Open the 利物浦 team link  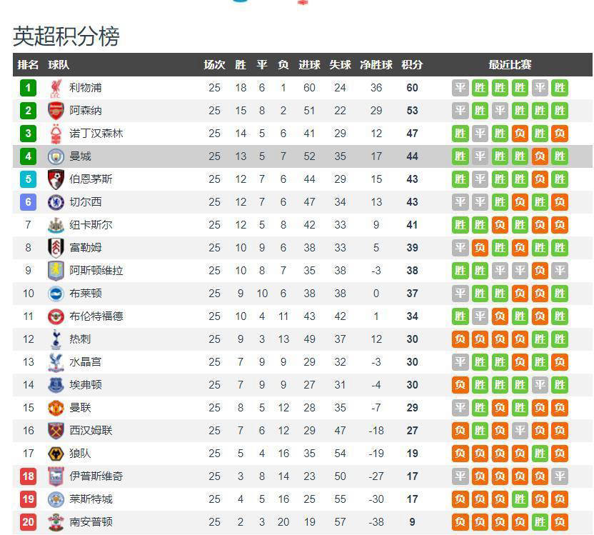[x=86, y=88]
